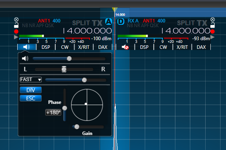The width and height of the screenshot is (226, 150).
Task: Click slice D frequency 14.000.000
Action: [x=186, y=31]
